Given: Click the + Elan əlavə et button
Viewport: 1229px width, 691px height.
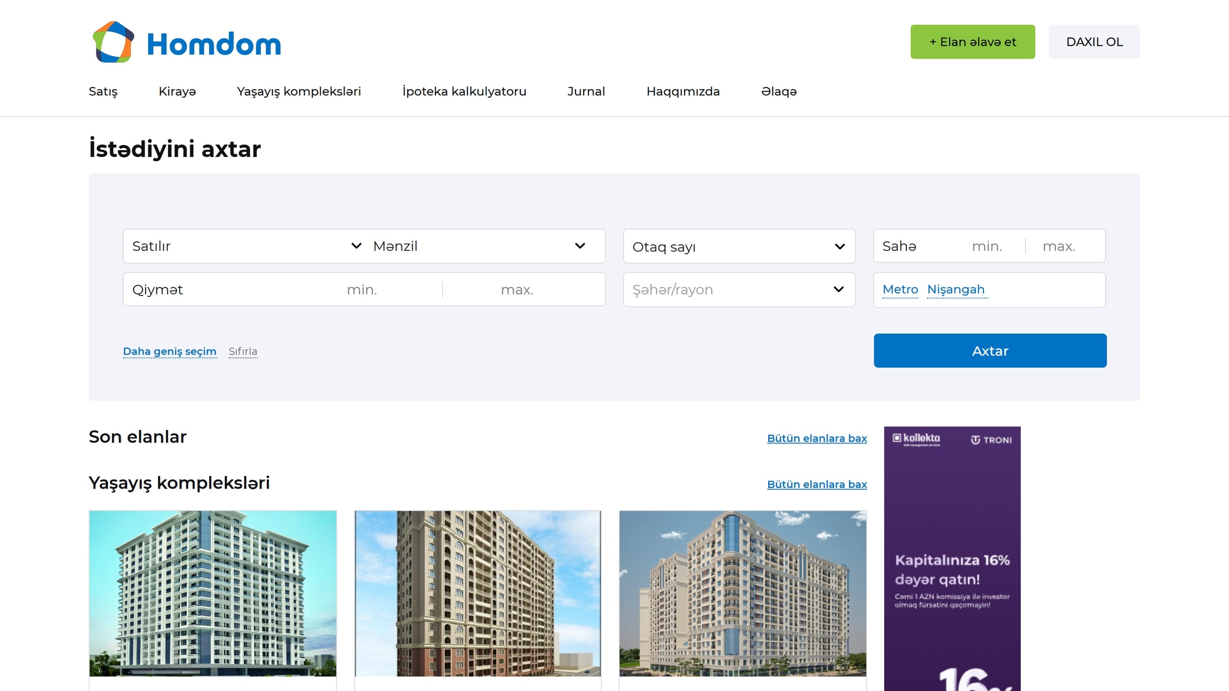Looking at the screenshot, I should pos(973,42).
